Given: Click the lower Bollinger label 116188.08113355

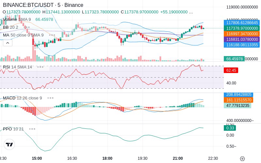Looking at the screenshot, I should click(x=242, y=45).
